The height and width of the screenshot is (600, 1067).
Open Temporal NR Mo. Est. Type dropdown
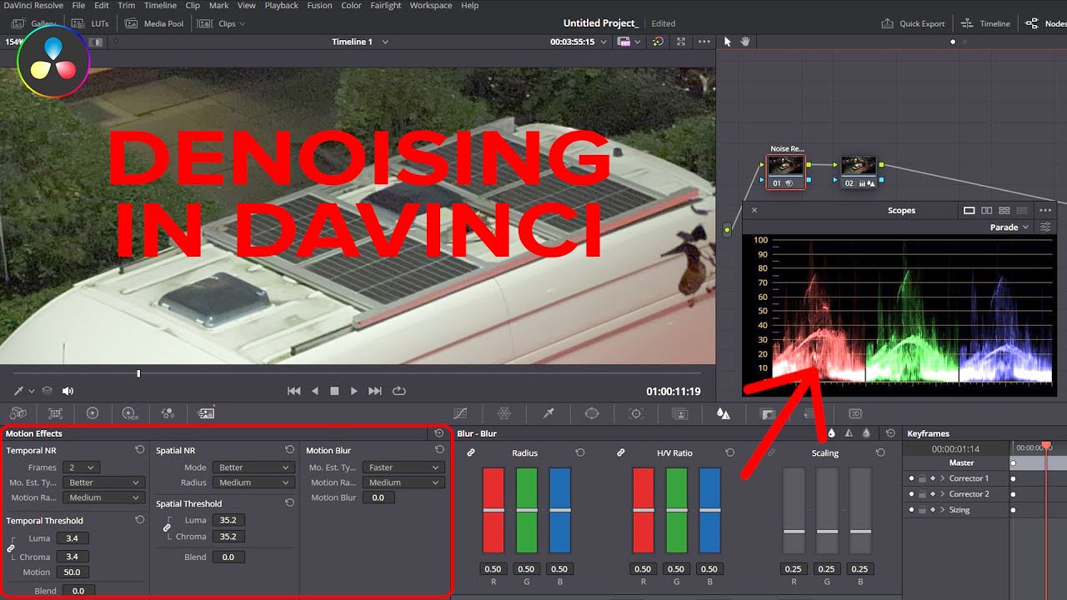click(104, 482)
